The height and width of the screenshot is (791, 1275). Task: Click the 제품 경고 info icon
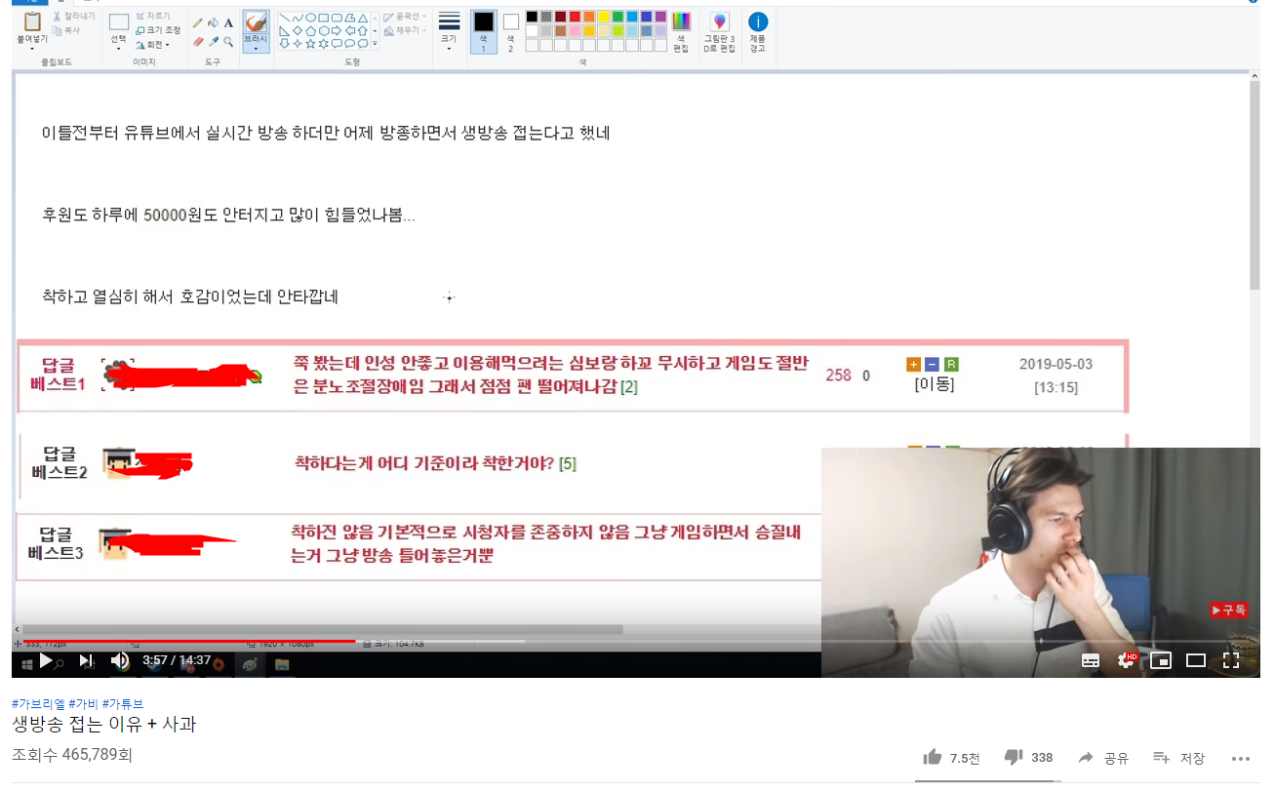[x=758, y=21]
